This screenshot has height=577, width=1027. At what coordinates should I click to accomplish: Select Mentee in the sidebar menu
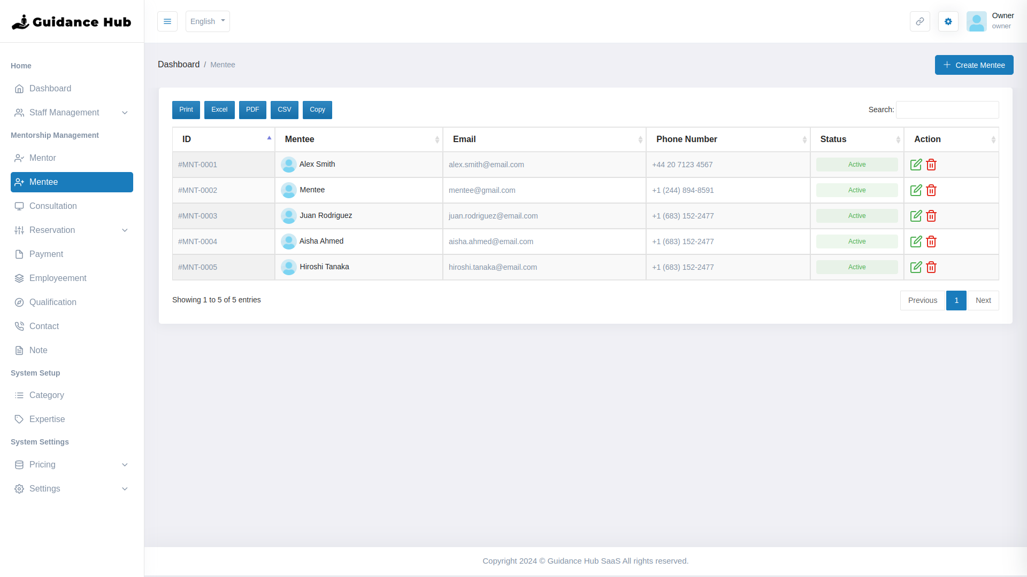pyautogui.click(x=44, y=182)
